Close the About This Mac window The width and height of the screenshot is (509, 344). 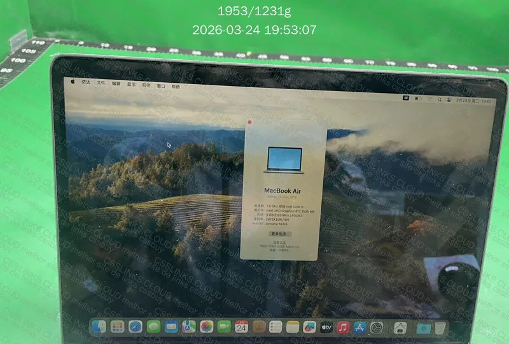point(249,122)
